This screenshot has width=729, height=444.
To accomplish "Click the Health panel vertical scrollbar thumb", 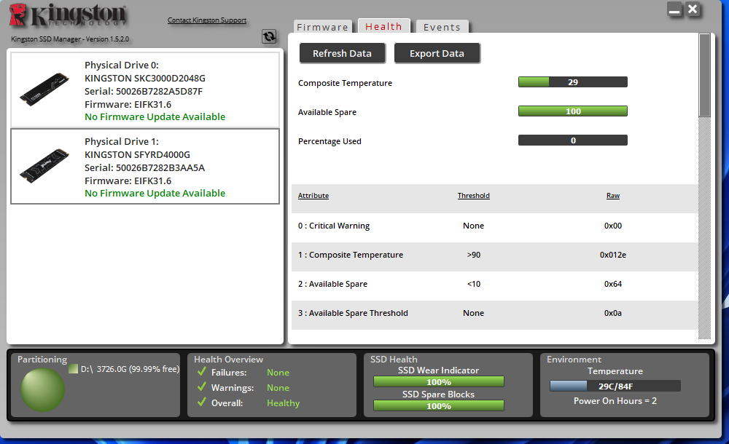I will click(x=704, y=75).
